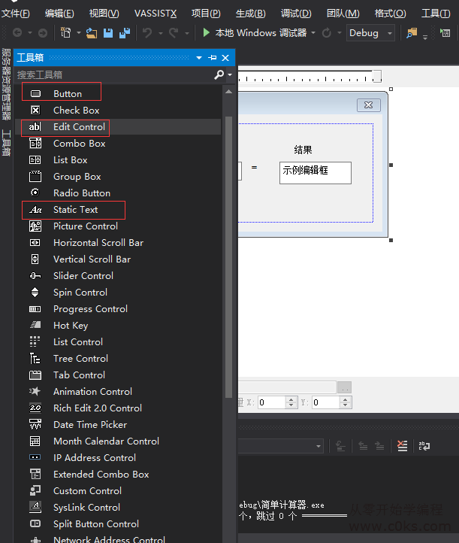Pick the Slider Control tool
The image size is (459, 543).
pyautogui.click(x=83, y=276)
